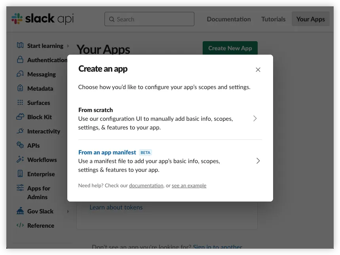
Task: Click the Metadata clipboard icon
Action: pyautogui.click(x=20, y=88)
